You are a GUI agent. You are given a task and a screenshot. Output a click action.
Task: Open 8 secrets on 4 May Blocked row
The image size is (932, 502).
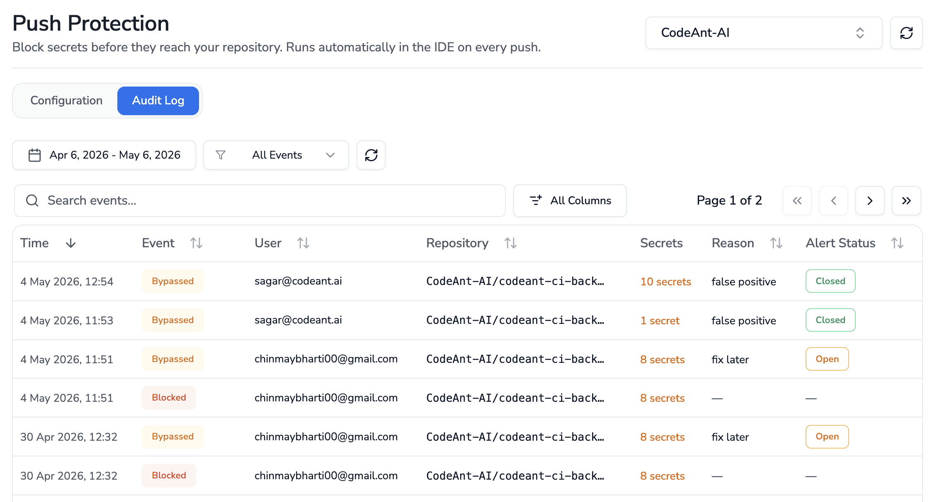[662, 398]
